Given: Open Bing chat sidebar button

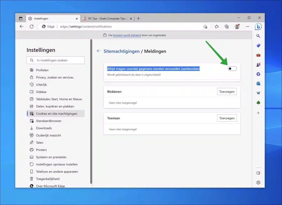Looking at the screenshot, I should click(258, 27).
